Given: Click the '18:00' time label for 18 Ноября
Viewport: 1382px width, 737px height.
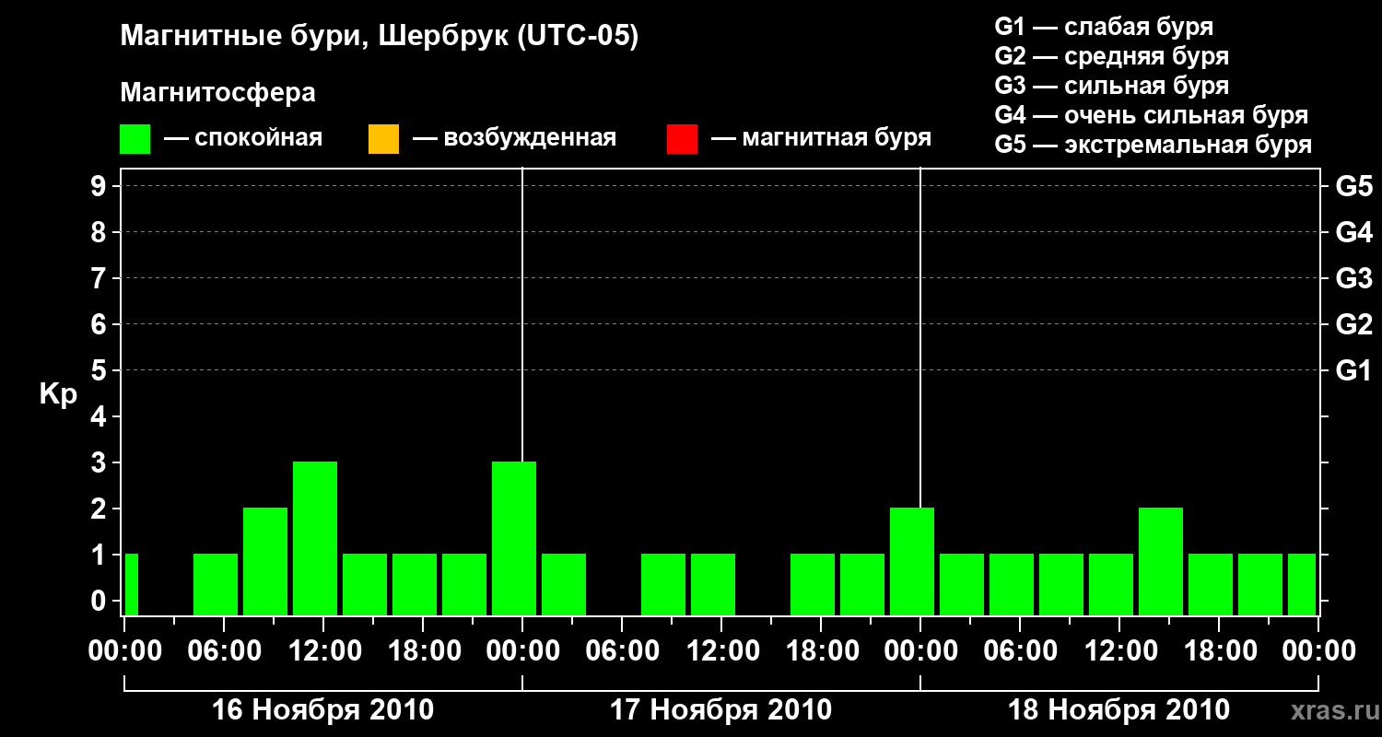Looking at the screenshot, I should 1219,651.
